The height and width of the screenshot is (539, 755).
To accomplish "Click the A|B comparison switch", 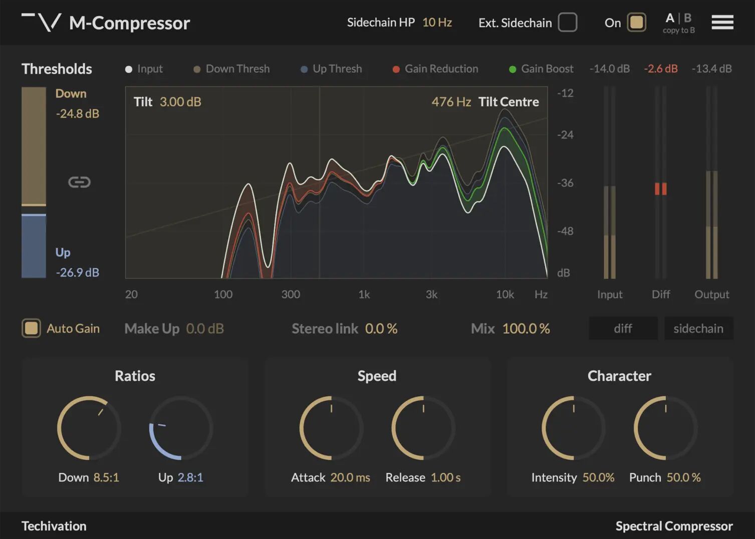I will [678, 18].
